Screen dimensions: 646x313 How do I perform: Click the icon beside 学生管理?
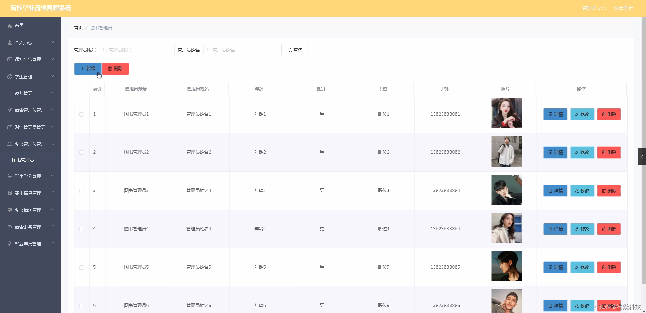tap(10, 77)
